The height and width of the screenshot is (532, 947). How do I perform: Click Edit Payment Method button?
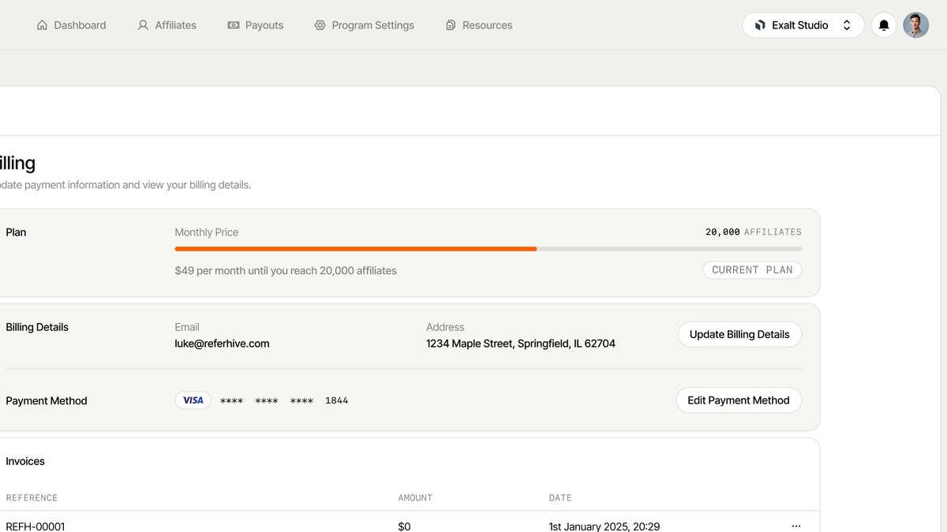pos(739,400)
